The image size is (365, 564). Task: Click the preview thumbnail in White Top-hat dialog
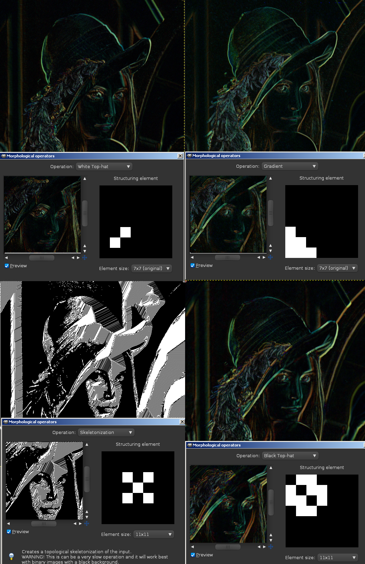42,215
